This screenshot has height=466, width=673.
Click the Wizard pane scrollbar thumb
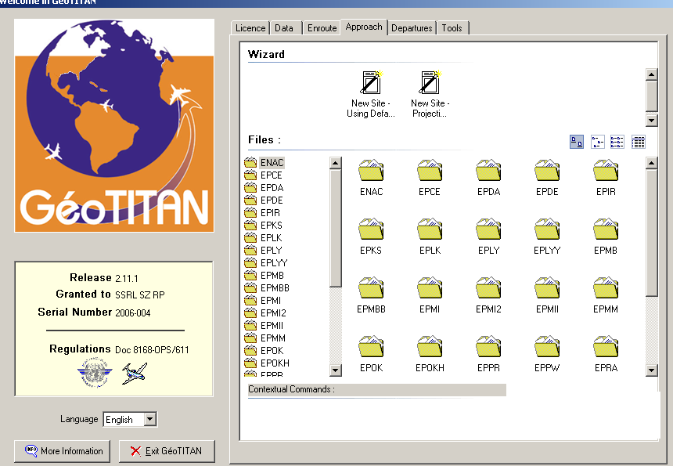(x=652, y=96)
